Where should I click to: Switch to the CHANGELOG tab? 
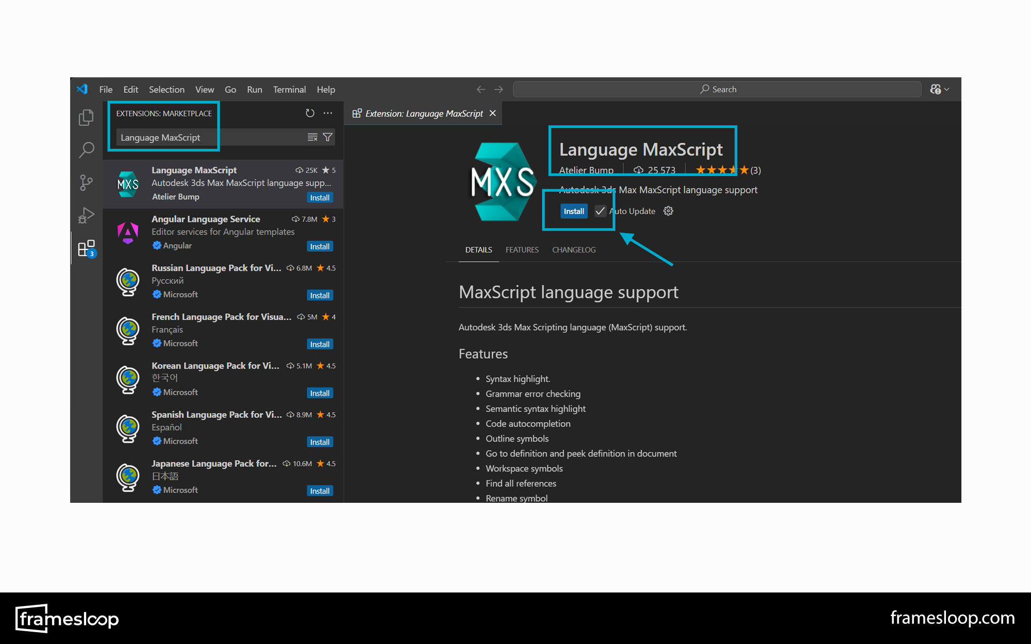pyautogui.click(x=574, y=250)
